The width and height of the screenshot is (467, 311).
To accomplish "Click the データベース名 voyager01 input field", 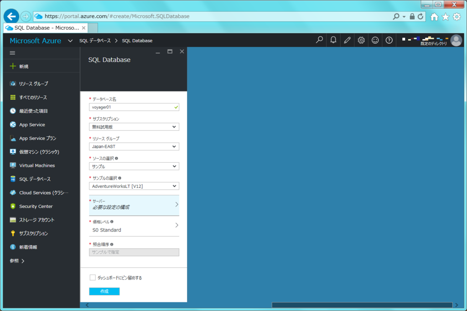I will click(x=134, y=107).
